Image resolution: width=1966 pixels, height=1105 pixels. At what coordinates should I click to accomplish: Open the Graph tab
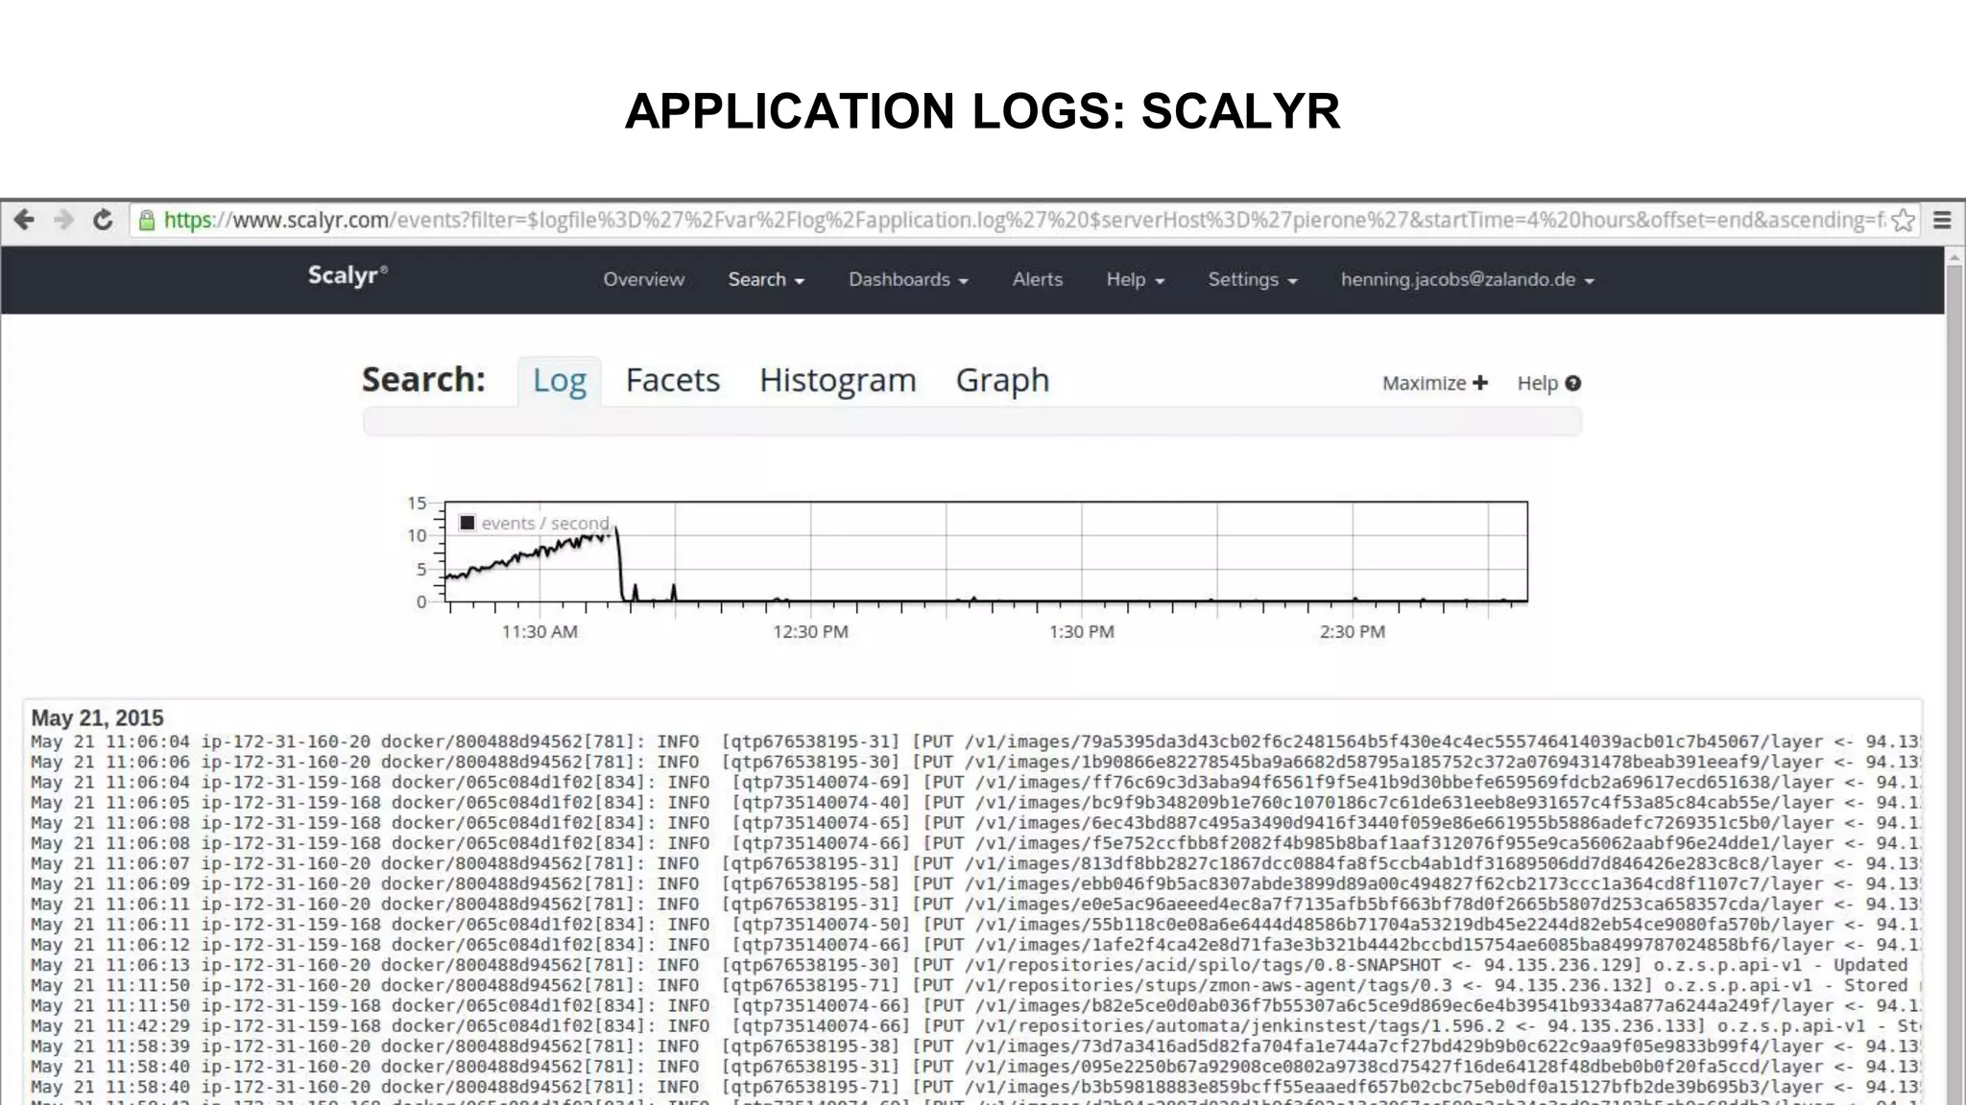tap(1002, 380)
